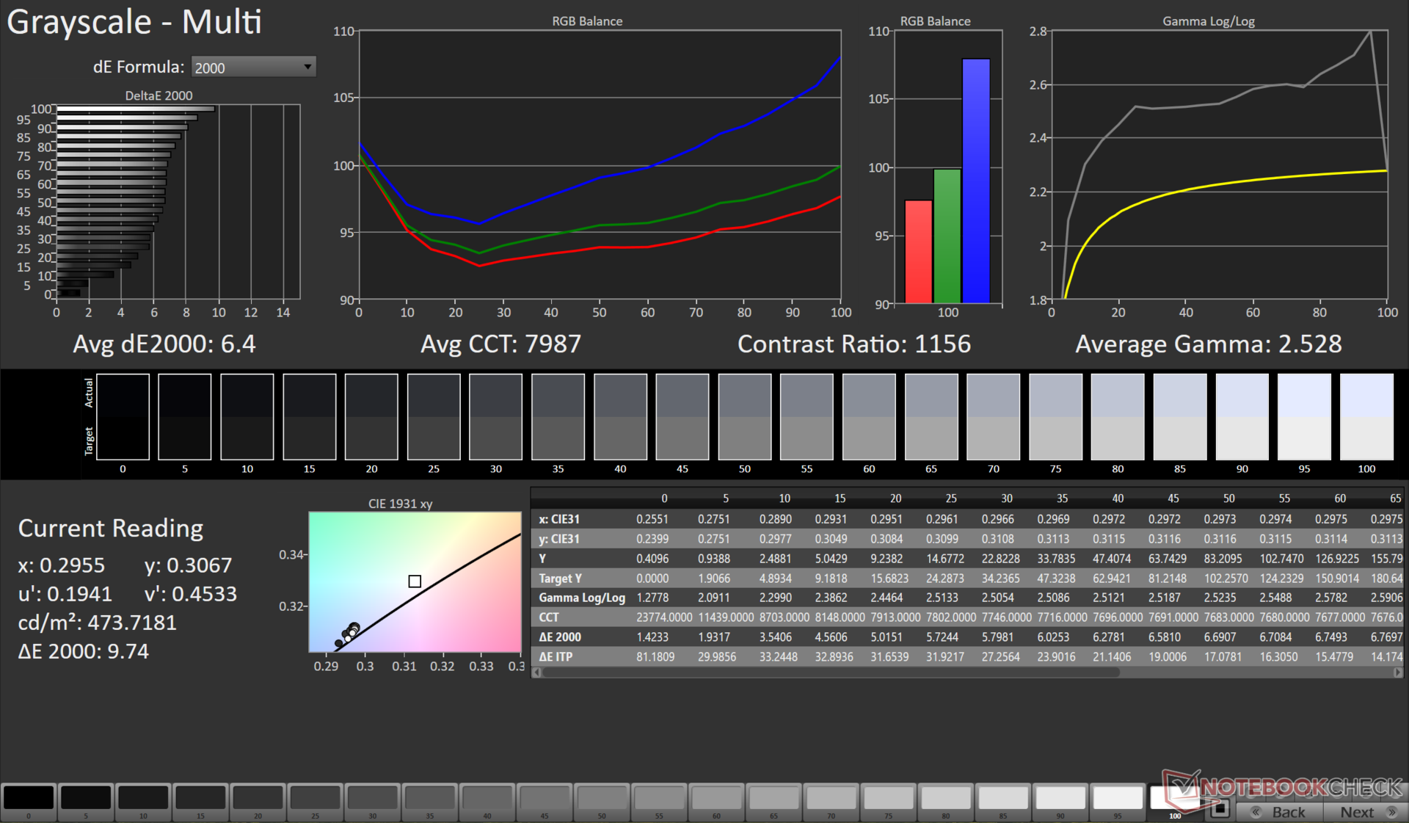Click the table scrollbar right arrow

1397,672
